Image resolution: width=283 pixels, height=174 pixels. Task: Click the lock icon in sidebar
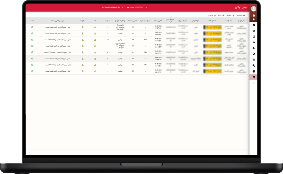click(254, 15)
